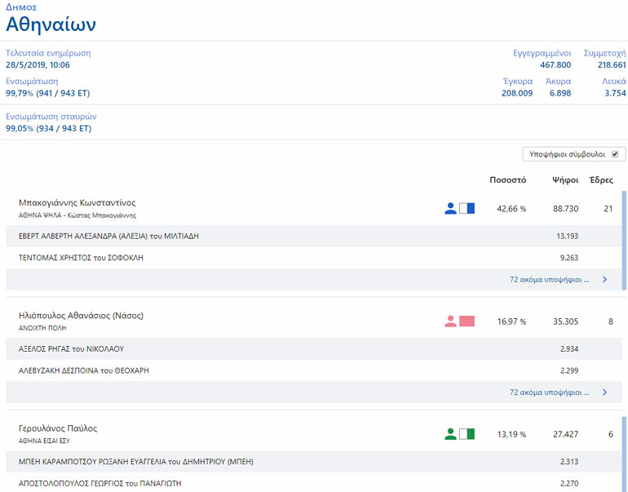The width and height of the screenshot is (628, 492).
Task: Open Μπακογιάννης Κωνσταντίνος candidate name
Action: [77, 202]
